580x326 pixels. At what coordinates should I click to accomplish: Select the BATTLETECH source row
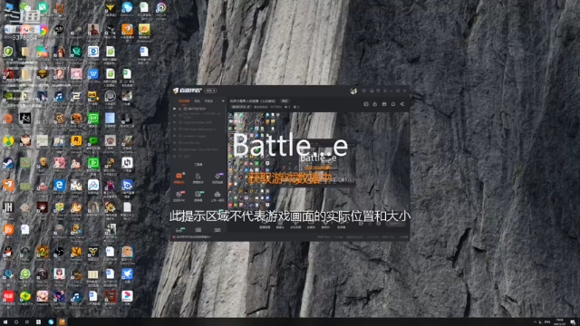click(x=198, y=109)
